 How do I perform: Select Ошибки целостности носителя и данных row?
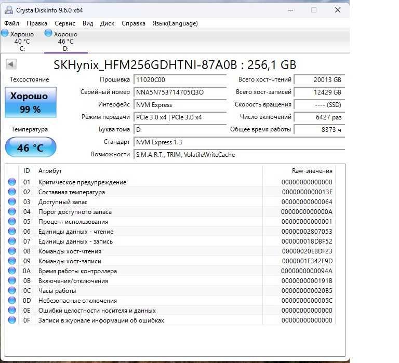97,311
